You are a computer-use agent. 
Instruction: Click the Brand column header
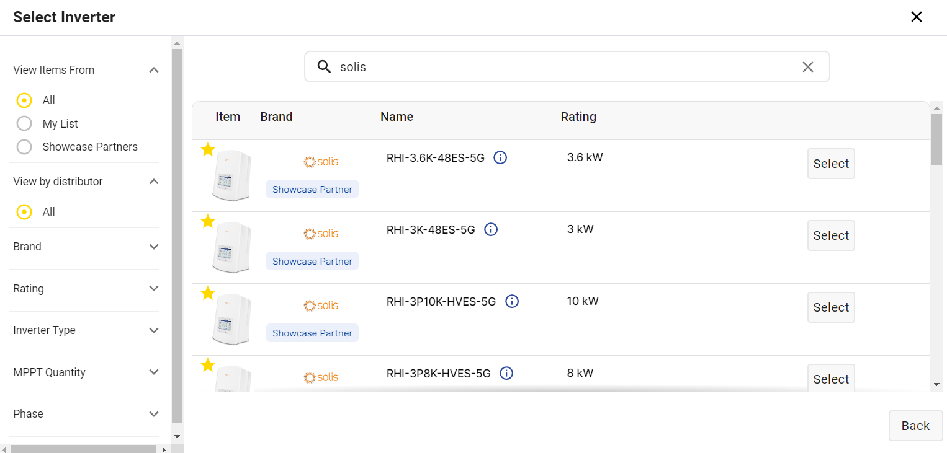[276, 117]
